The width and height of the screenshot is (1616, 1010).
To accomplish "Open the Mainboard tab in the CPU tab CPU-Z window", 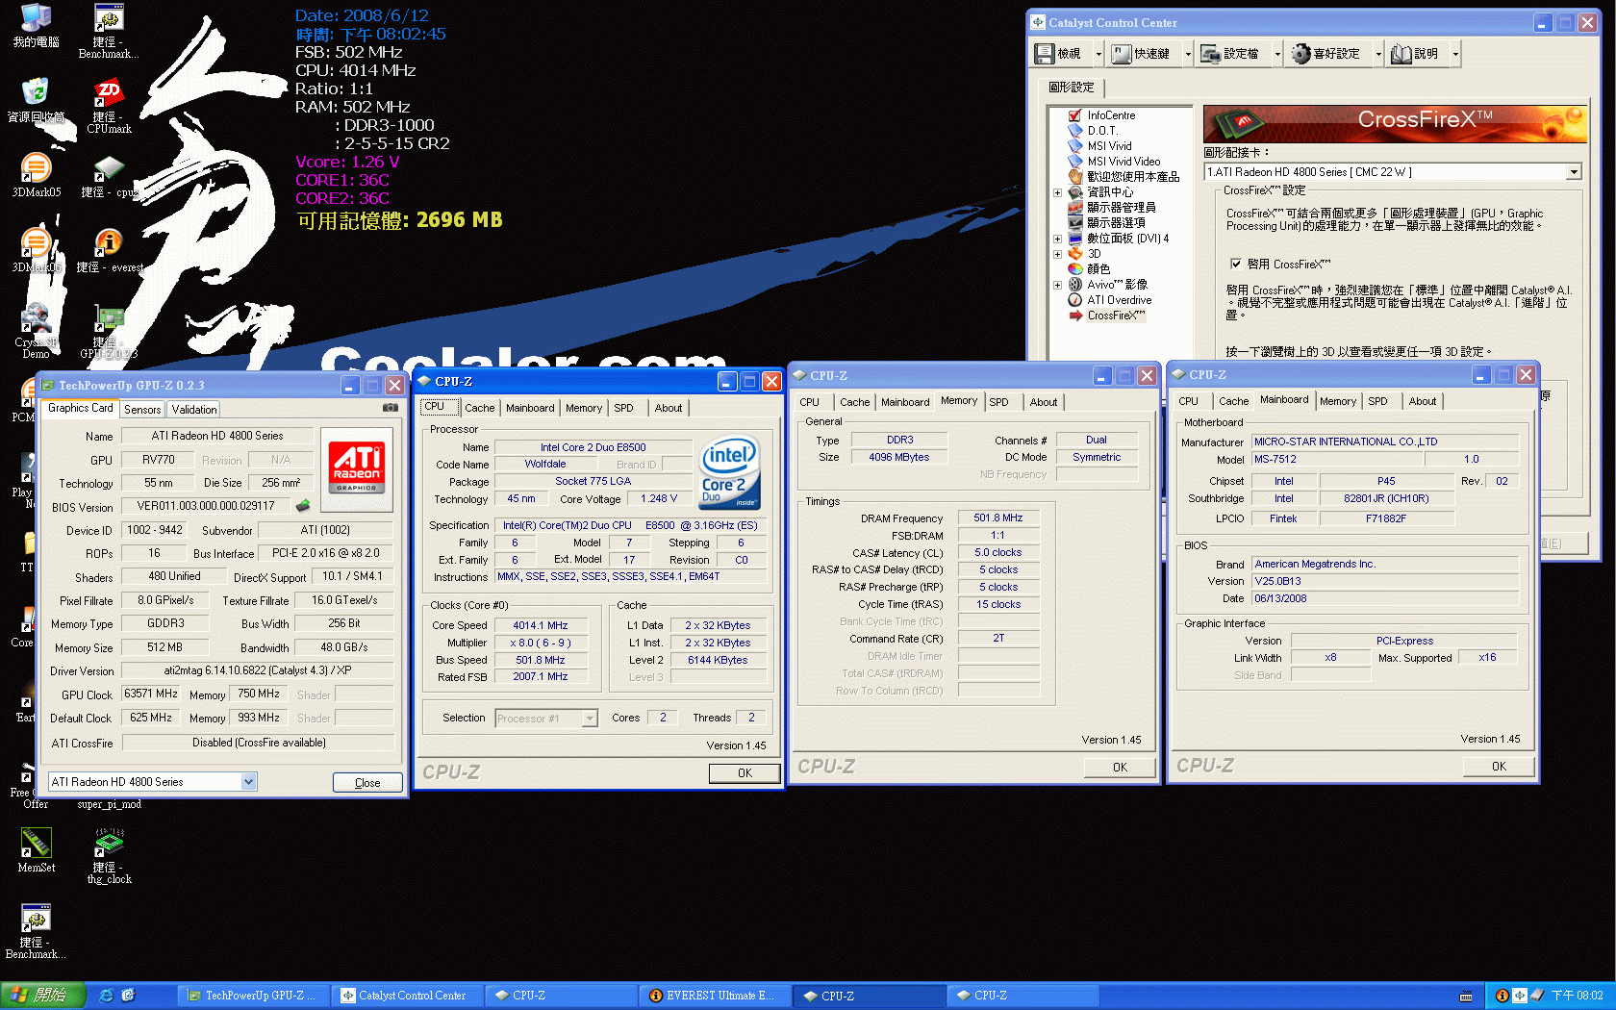I will [530, 408].
